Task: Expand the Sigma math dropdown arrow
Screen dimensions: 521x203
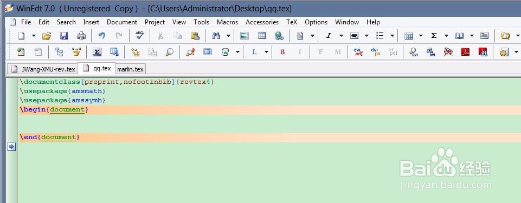Action: point(446,36)
